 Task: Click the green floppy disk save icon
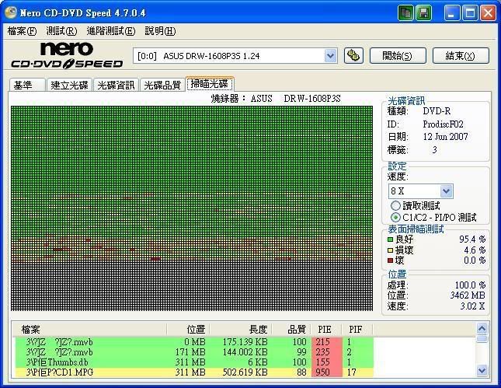click(x=424, y=13)
